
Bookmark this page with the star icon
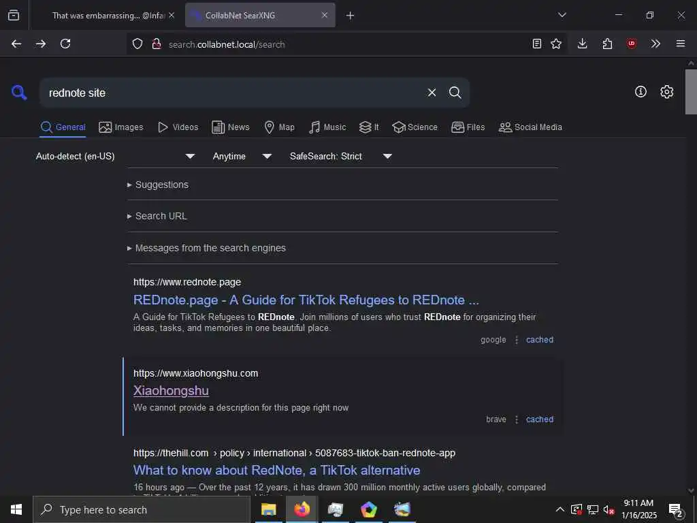click(x=556, y=44)
